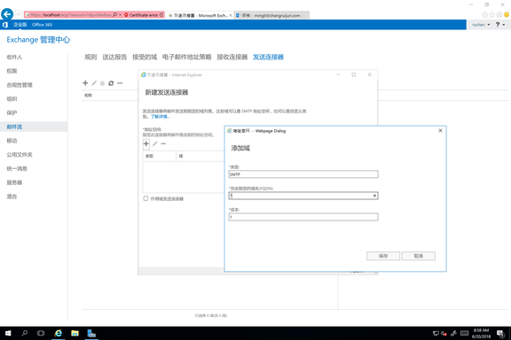Open Hybrid (混合) in the sidebar
The width and height of the screenshot is (511, 340).
click(x=12, y=197)
